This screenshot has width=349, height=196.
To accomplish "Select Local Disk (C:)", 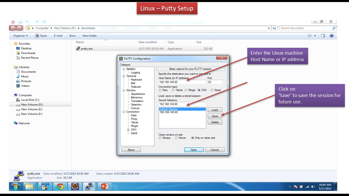I will tap(30, 100).
